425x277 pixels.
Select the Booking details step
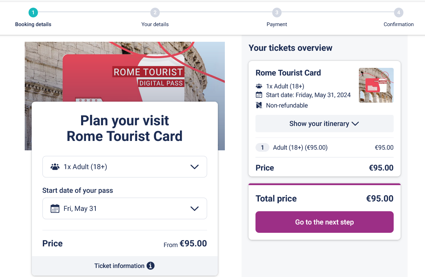click(33, 24)
